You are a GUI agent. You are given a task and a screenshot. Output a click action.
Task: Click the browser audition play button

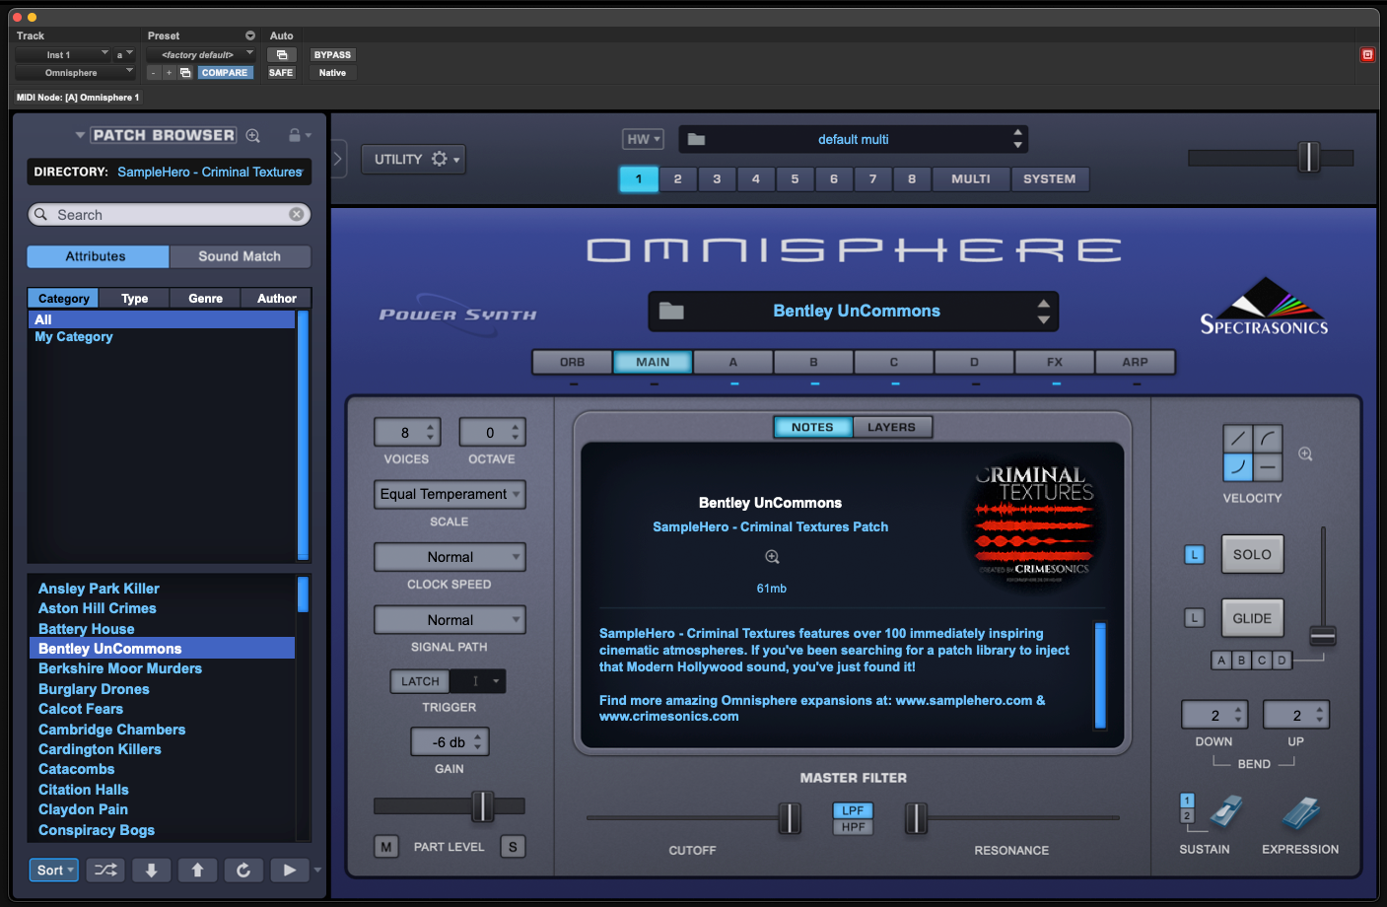click(x=289, y=870)
